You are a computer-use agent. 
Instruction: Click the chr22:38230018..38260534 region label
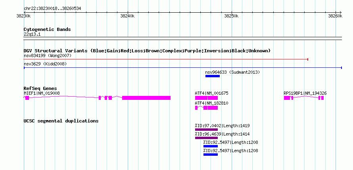tap(52, 9)
